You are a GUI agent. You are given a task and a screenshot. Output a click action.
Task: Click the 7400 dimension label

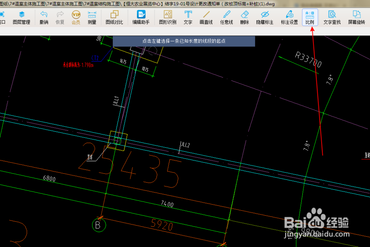167,204
